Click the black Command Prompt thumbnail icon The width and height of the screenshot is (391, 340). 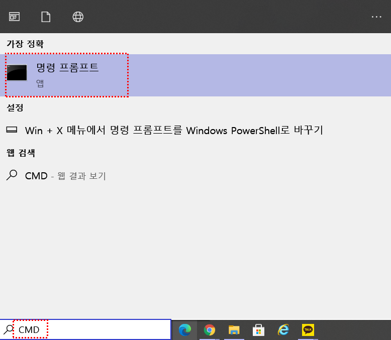pyautogui.click(x=17, y=72)
